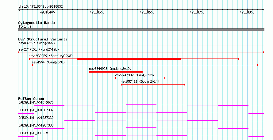273x140 pixels.
Task: Click the CAB39L|NM_001287338 magenta gene line
Action: click(x=141, y=128)
